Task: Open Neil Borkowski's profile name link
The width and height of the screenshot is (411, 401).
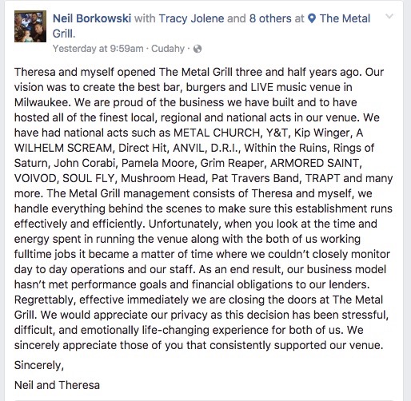Action: pos(92,18)
